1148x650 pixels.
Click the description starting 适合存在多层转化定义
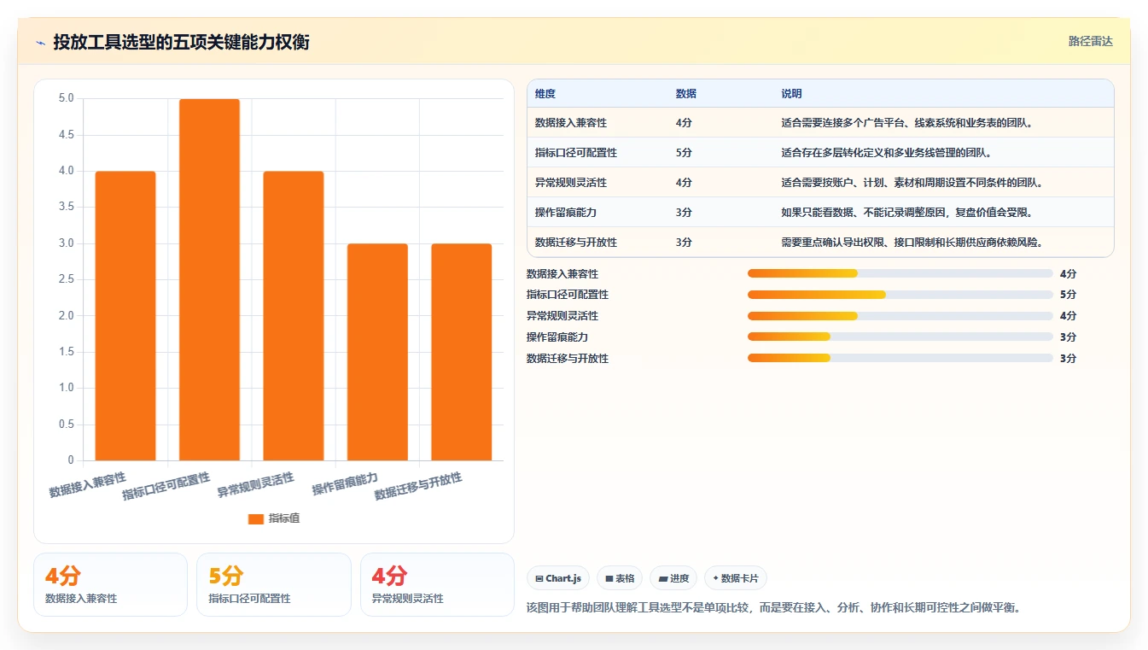click(887, 153)
